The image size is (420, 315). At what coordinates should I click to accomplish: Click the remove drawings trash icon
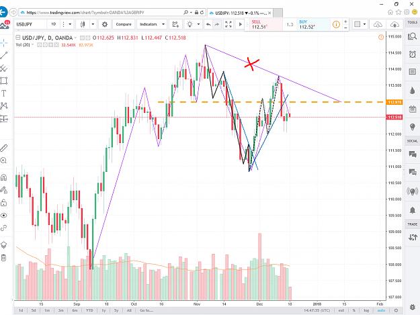(x=4, y=257)
